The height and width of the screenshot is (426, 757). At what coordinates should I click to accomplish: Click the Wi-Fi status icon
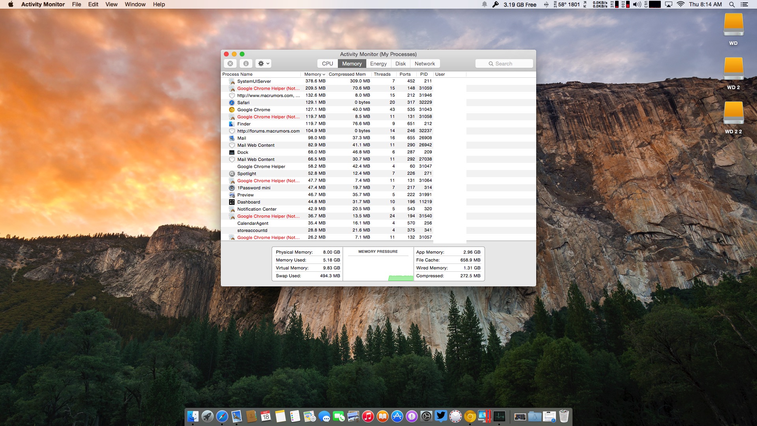(681, 4)
